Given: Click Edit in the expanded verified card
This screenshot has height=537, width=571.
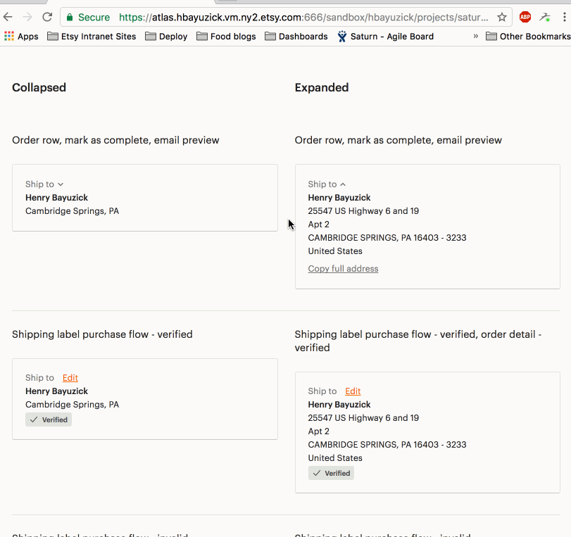Looking at the screenshot, I should coord(353,391).
